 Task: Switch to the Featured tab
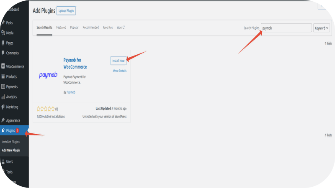61,28
